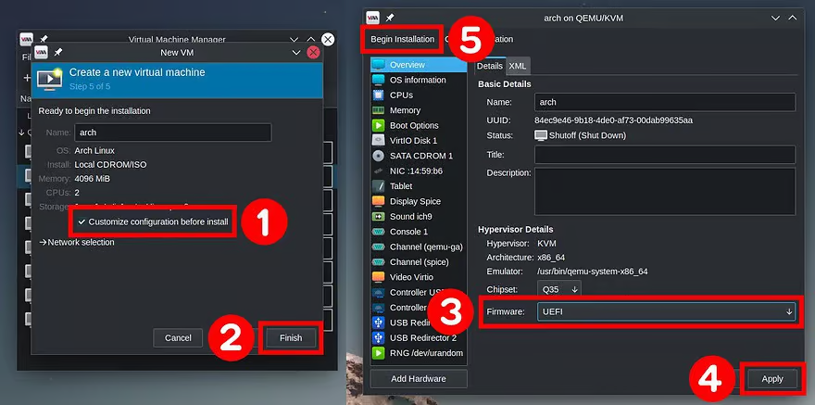This screenshot has width=815, height=405.
Task: Click the UUID value text
Action: pyautogui.click(x=613, y=120)
